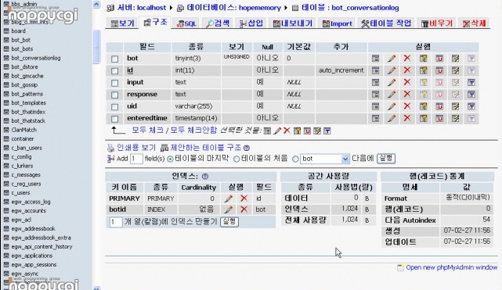Check the checkbox for field input

click(x=114, y=83)
